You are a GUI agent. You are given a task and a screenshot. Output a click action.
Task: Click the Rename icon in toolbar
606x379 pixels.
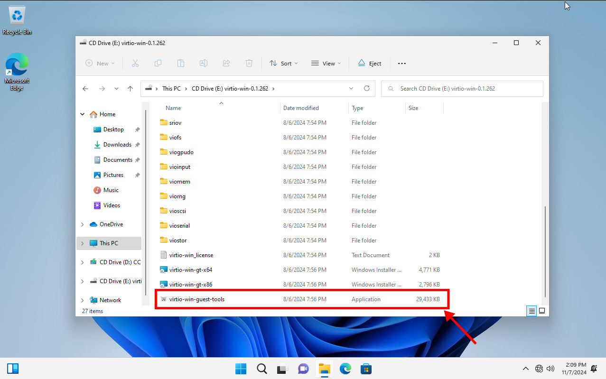(204, 63)
